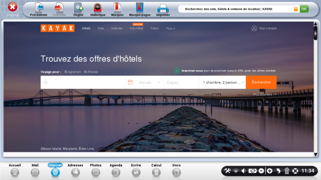The height and width of the screenshot is (180, 321).
Task: Open the rooms and guests dropdown
Action: [x=222, y=82]
